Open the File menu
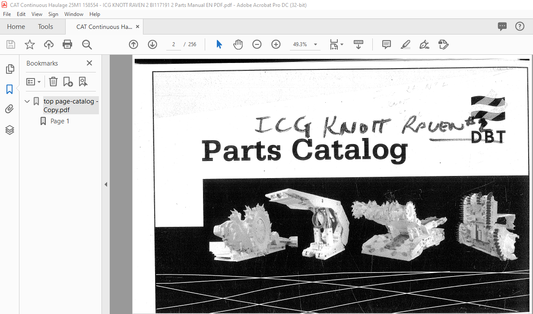Image resolution: width=533 pixels, height=314 pixels. click(7, 14)
